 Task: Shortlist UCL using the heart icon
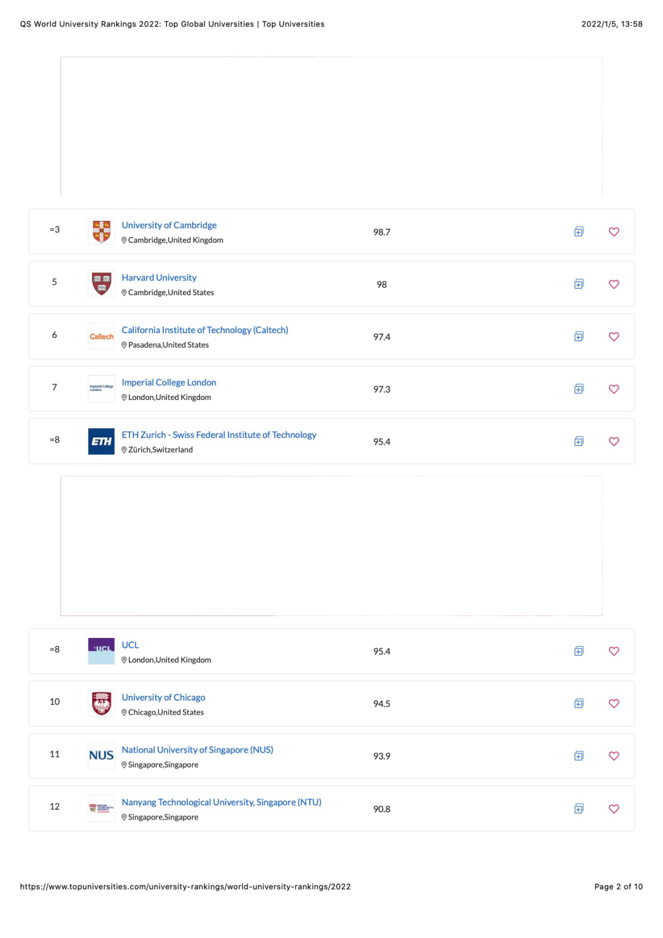614,651
